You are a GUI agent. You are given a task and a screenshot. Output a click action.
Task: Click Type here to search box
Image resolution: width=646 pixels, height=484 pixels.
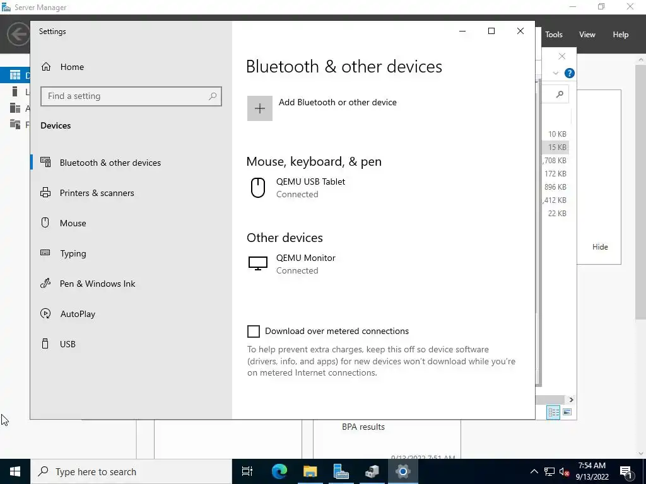tap(131, 471)
